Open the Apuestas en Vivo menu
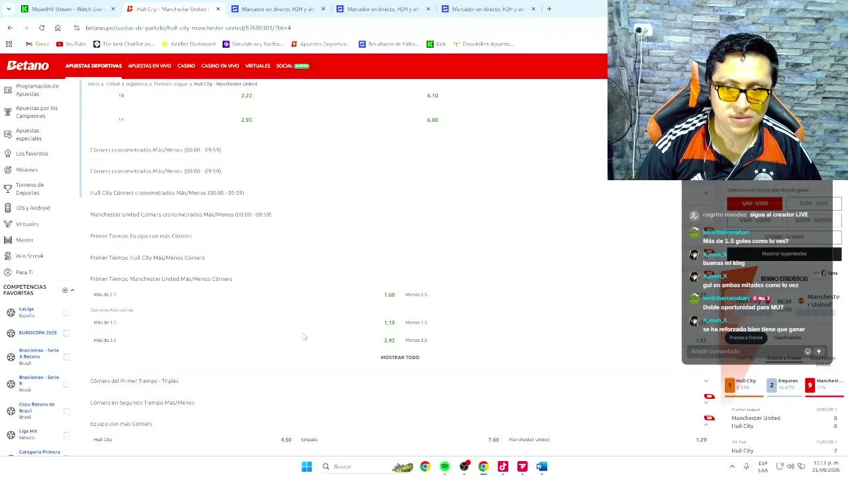 point(150,66)
